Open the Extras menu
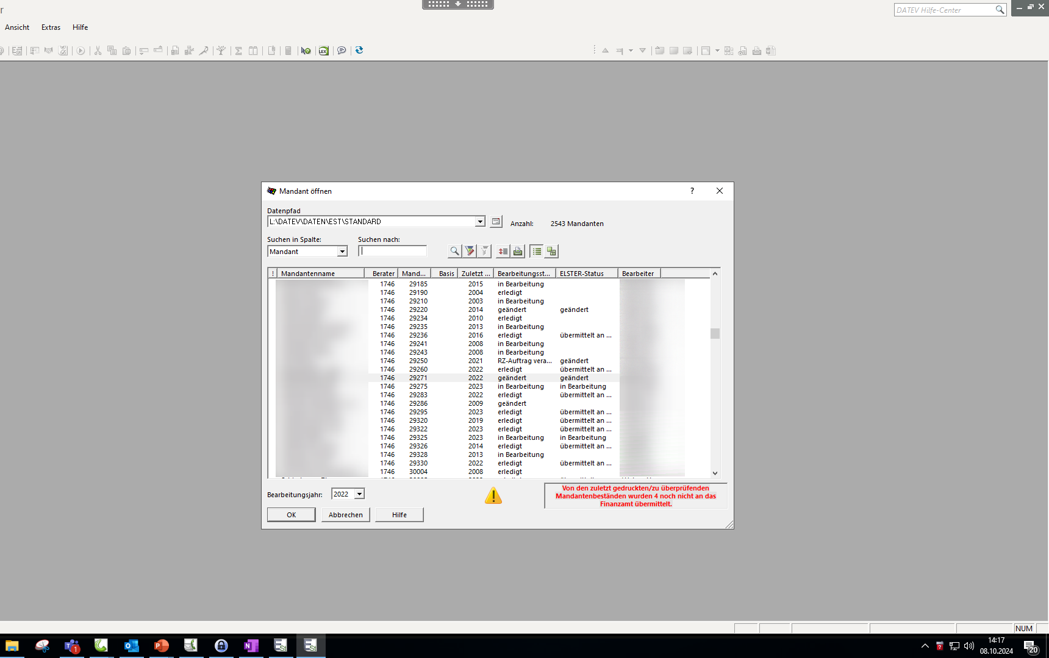The height and width of the screenshot is (658, 1049). pos(51,27)
